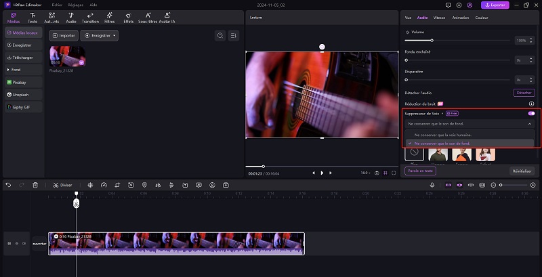The image size is (542, 277).
Task: Toggle the Suppresseur de Voix switch
Action: point(531,113)
